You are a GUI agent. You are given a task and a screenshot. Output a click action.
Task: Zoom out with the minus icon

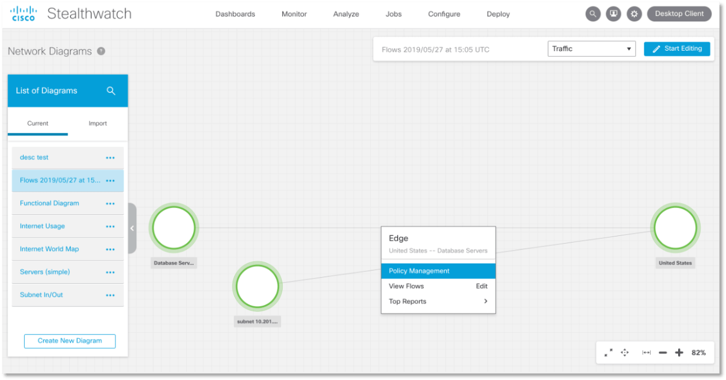663,352
